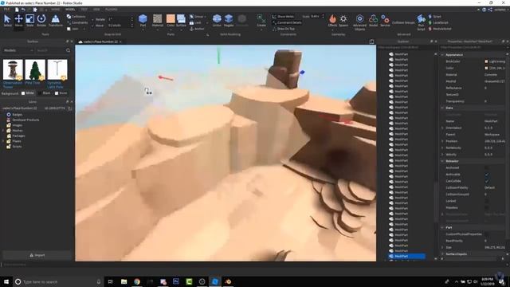Click the toolbox search magnifier icon
Viewport: 510px width, 287px height.
68,50
